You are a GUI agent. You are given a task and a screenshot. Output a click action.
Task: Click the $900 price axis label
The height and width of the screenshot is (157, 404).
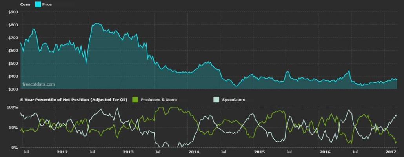(x=13, y=12)
